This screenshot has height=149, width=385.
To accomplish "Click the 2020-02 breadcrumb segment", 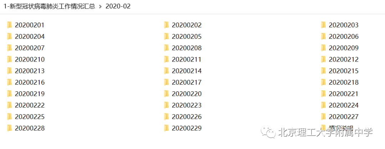I will click(x=118, y=7).
